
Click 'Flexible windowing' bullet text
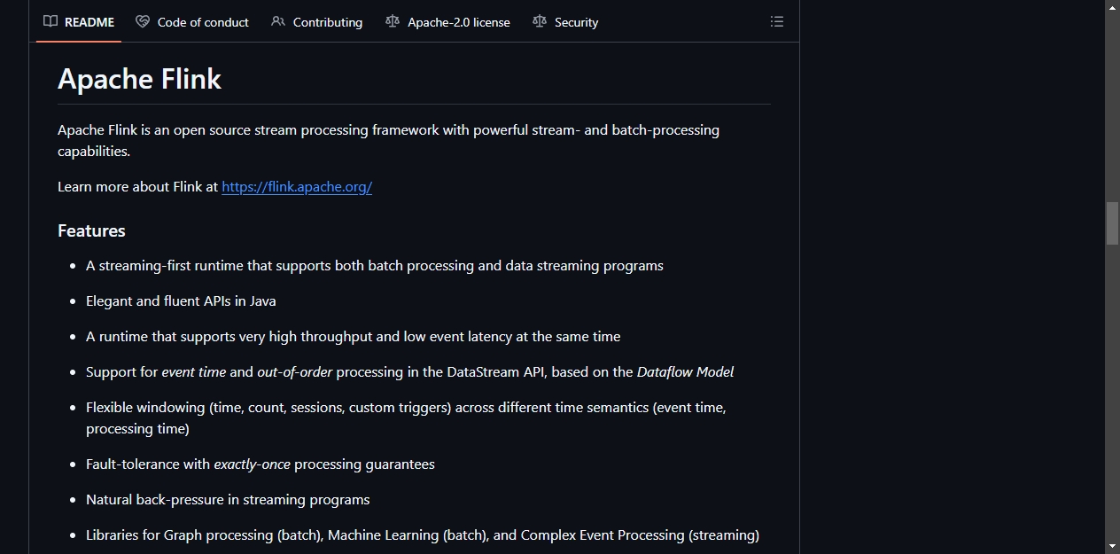pyautogui.click(x=406, y=418)
